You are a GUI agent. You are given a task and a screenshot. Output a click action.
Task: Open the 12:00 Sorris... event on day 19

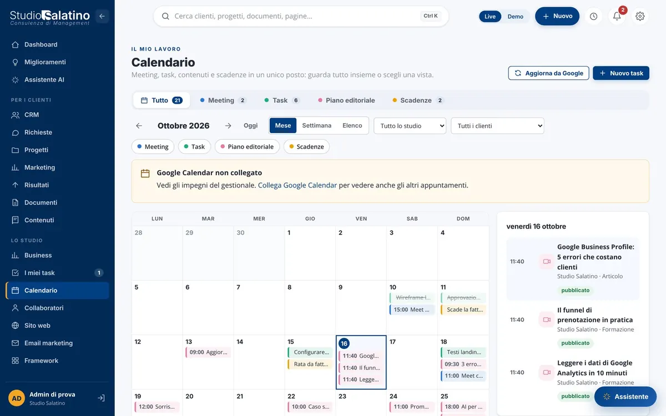(x=157, y=407)
